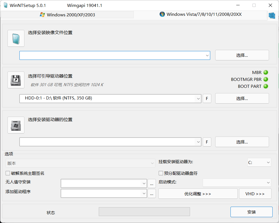Click the install image file icon
Viewport: 279px width, 223px height.
(16, 39)
